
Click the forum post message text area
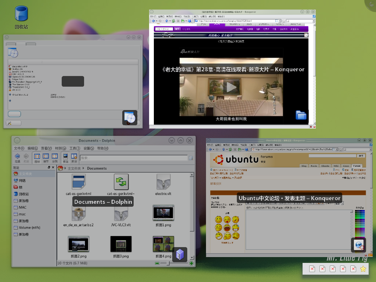299,229
